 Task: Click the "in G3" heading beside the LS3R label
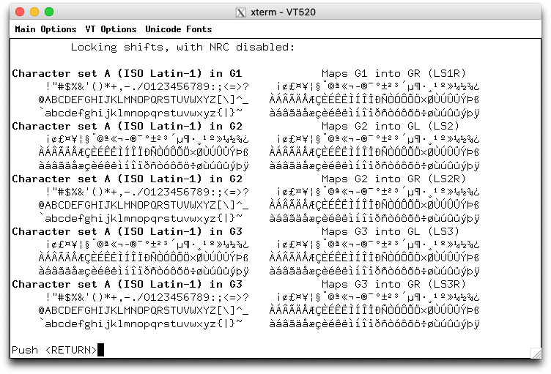226,285
